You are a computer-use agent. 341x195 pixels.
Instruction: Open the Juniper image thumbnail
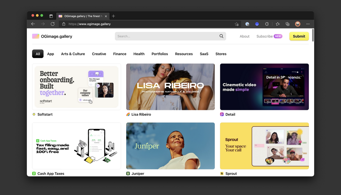pyautogui.click(x=170, y=146)
